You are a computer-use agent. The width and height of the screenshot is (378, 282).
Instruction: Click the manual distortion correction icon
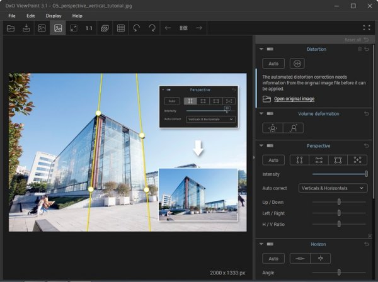click(x=297, y=64)
